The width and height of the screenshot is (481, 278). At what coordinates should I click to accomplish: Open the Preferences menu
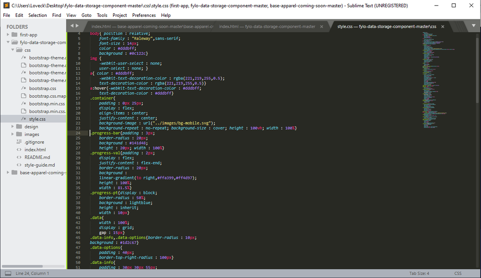point(144,15)
